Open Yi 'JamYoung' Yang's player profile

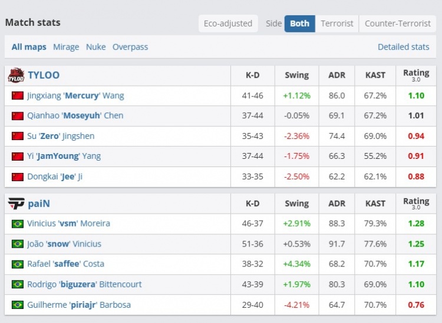(64, 156)
